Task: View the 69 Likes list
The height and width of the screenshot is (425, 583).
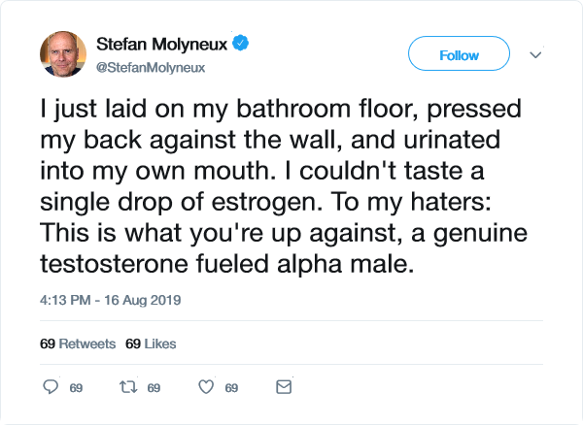Action: (x=151, y=343)
